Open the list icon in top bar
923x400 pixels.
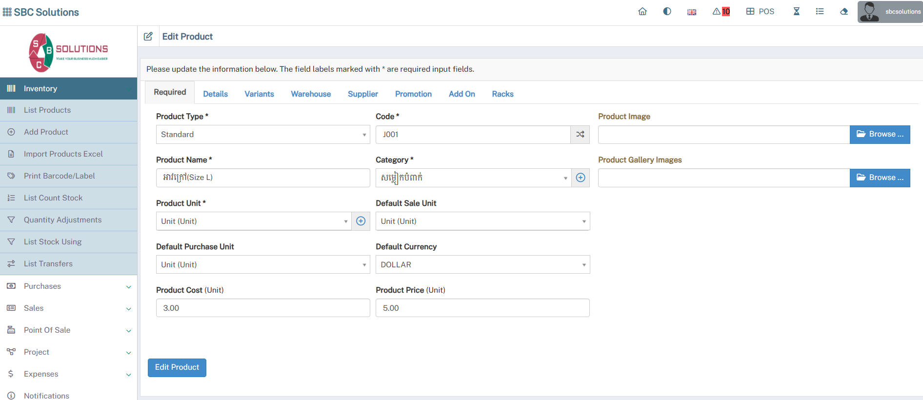pos(820,12)
